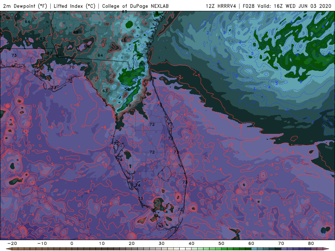The image size is (335, 251).
Task: Click the purple swatch below the 70 label
Action: coord(284,249)
